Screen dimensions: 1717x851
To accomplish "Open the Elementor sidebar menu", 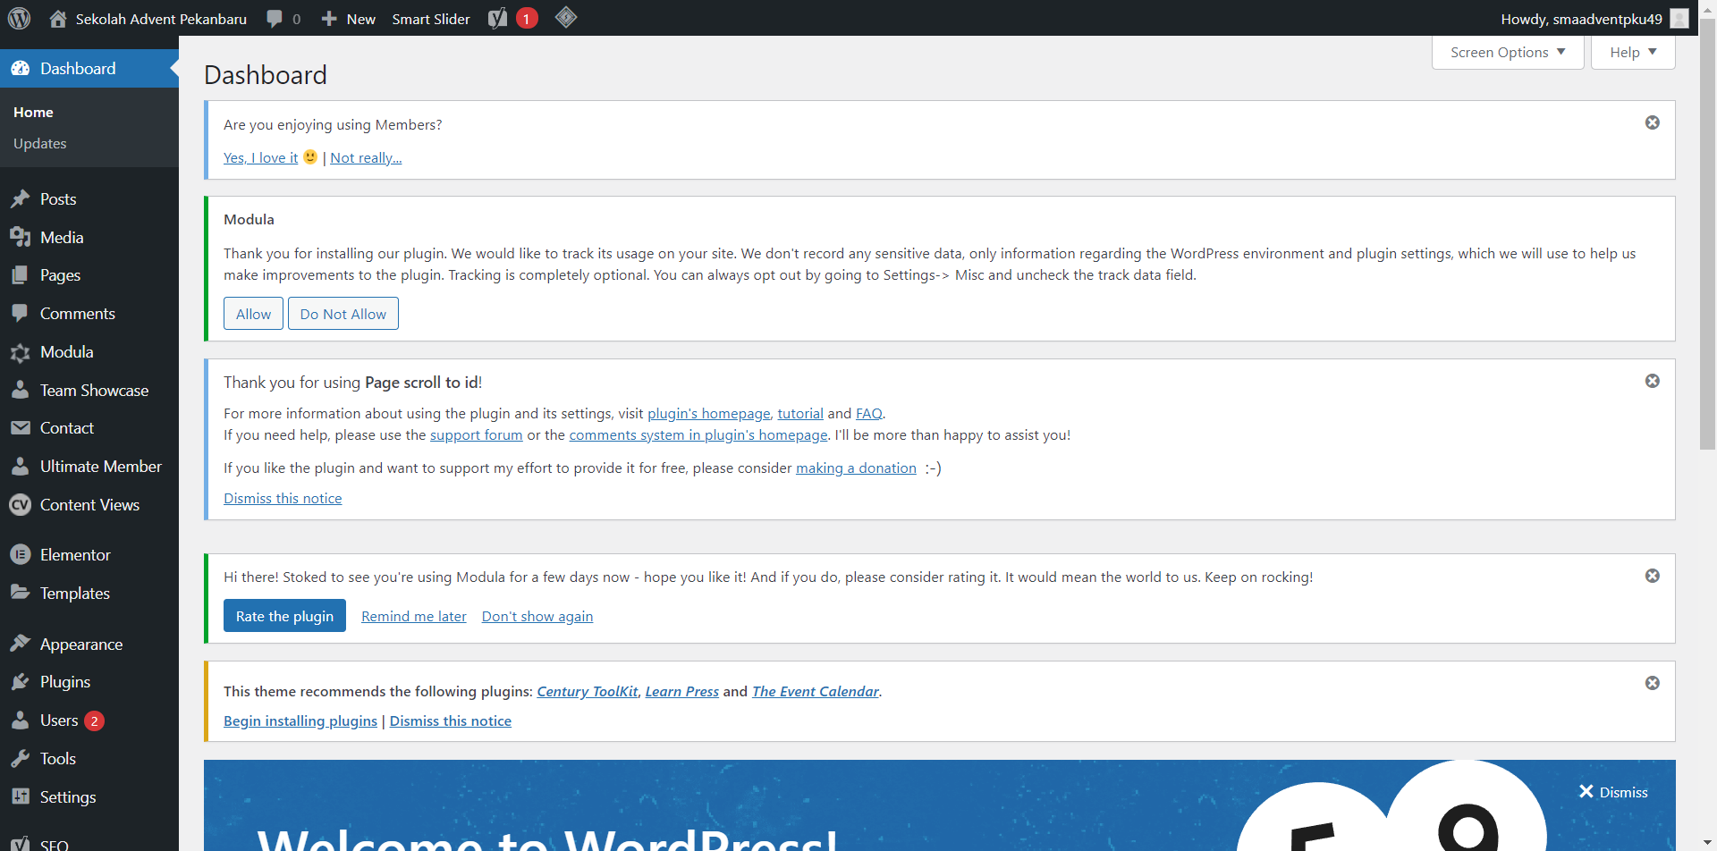I will [75, 555].
